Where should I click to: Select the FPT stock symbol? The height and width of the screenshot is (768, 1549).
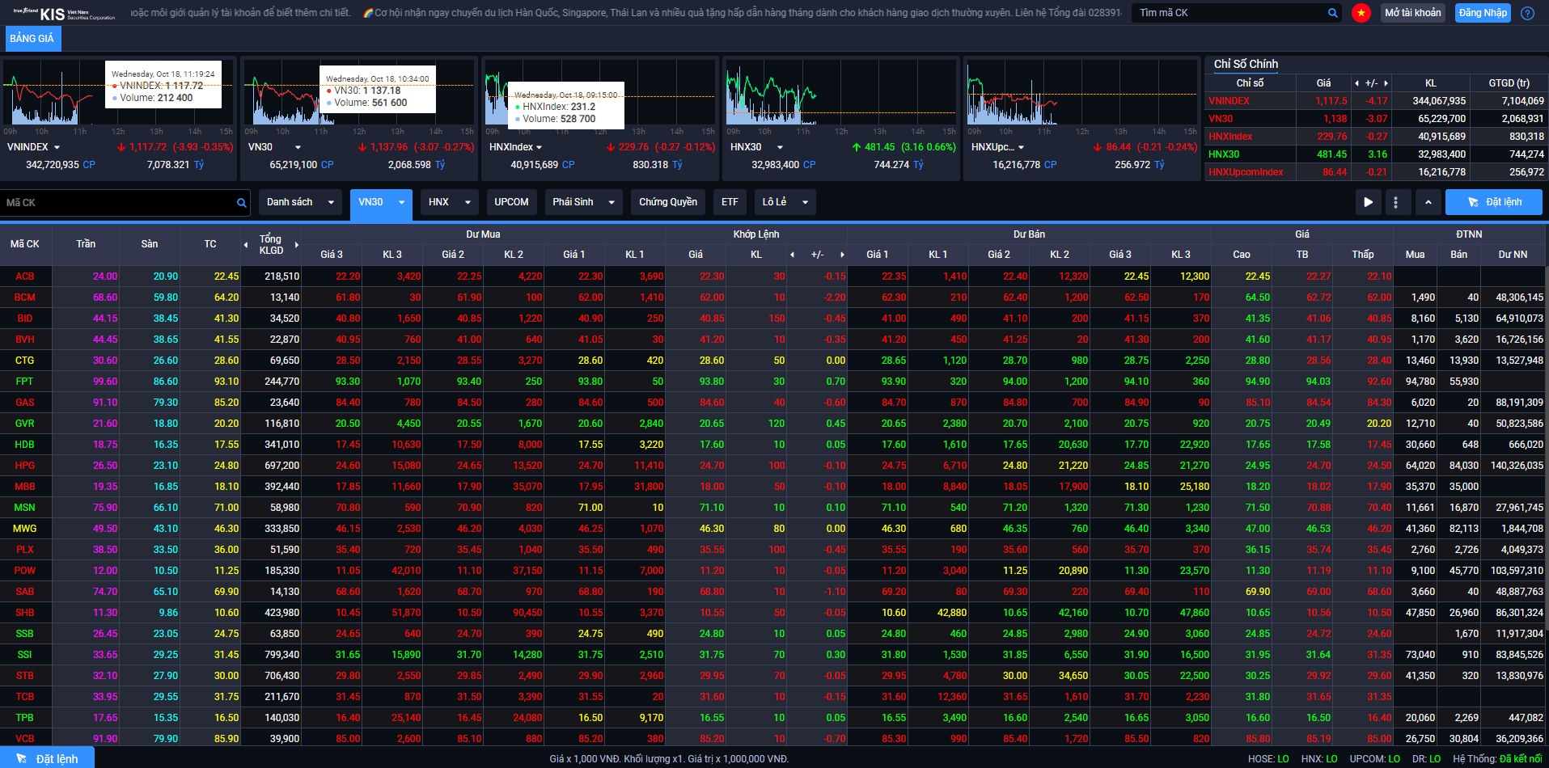click(x=25, y=382)
